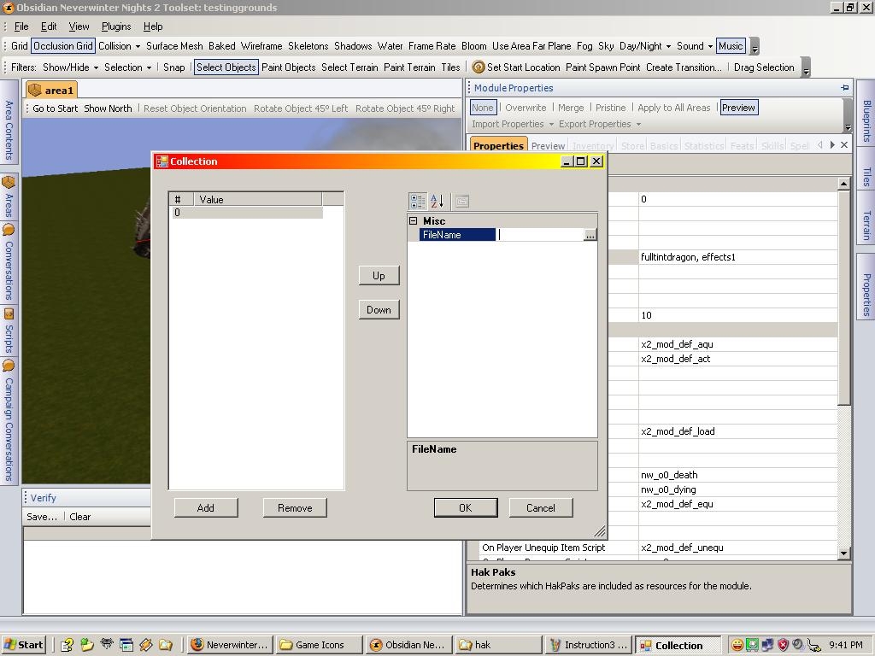Click the properties panel vertical scrollbar thumb
Image resolution: width=875 pixels, height=656 pixels.
pos(843,299)
